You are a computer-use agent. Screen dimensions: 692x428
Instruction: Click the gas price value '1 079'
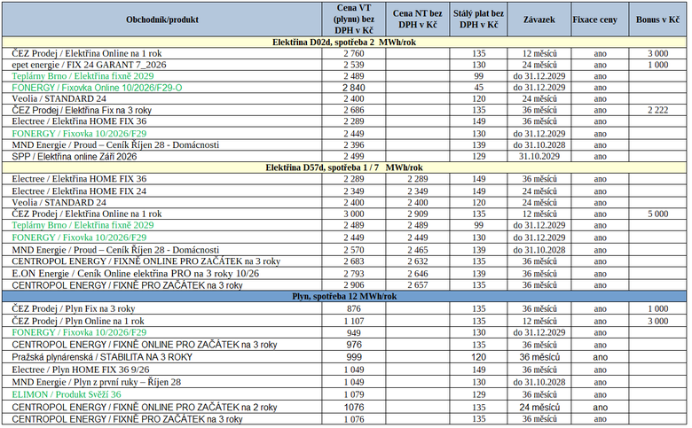[x=354, y=394]
